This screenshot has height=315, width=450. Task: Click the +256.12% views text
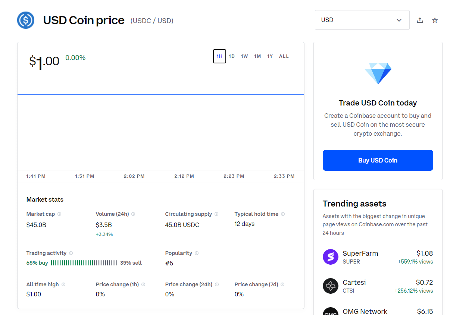pyautogui.click(x=414, y=291)
